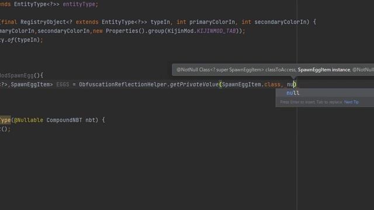
Task: Click 'typeIn' parameter declaration
Action: (x=160, y=22)
